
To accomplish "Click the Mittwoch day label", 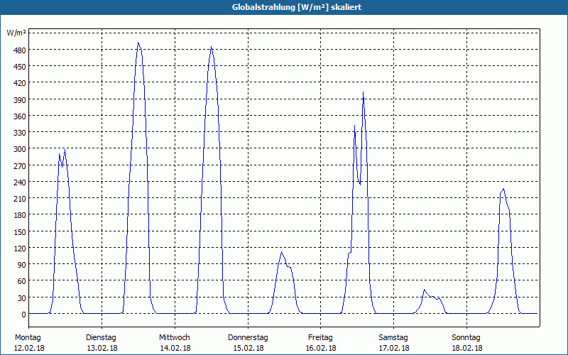I will (174, 338).
